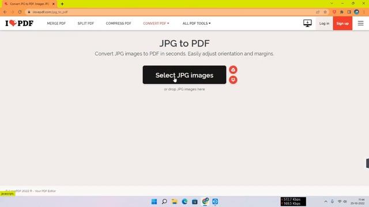Open the network Wi-Fi tray icon
The height and width of the screenshot is (207, 369).
(x=340, y=202)
